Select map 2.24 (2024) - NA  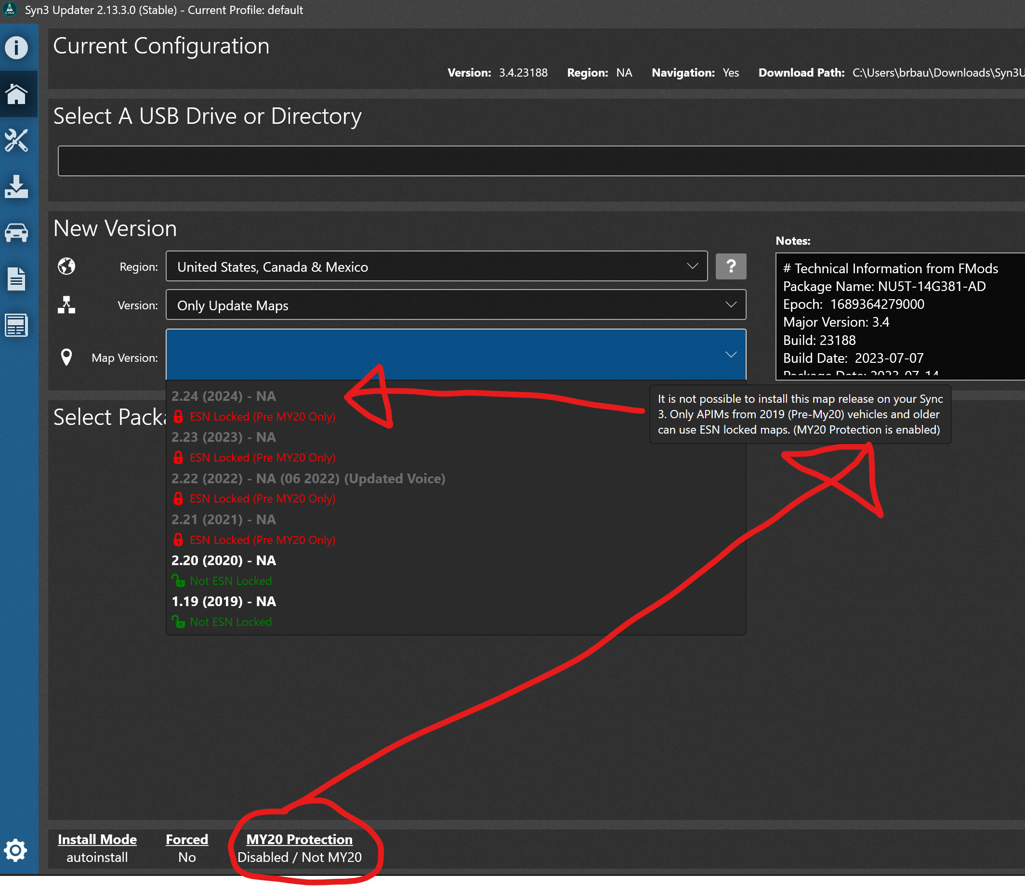[223, 396]
